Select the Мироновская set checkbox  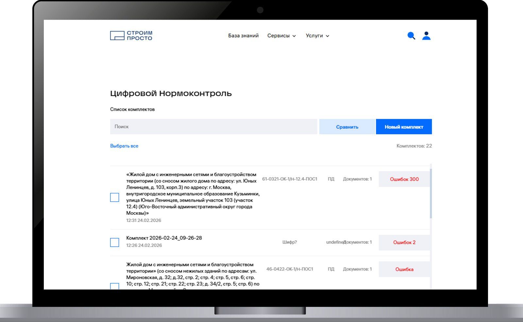click(x=114, y=286)
